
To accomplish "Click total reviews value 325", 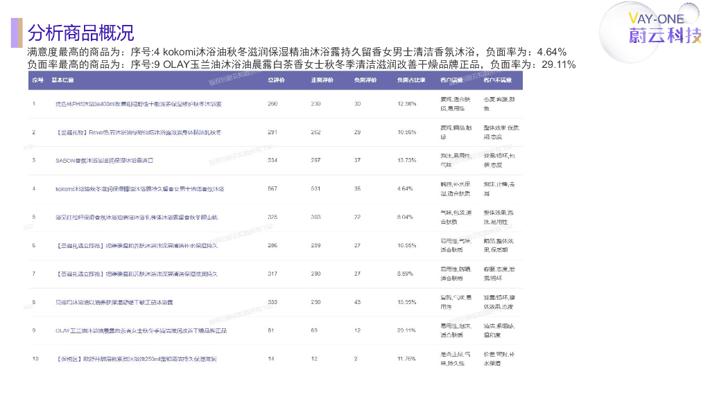I will click(272, 218).
